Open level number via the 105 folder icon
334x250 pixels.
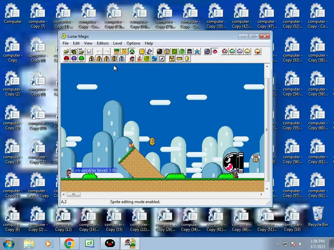click(x=81, y=51)
